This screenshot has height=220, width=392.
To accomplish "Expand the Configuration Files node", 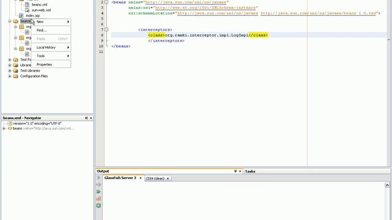I will (x=10, y=76).
